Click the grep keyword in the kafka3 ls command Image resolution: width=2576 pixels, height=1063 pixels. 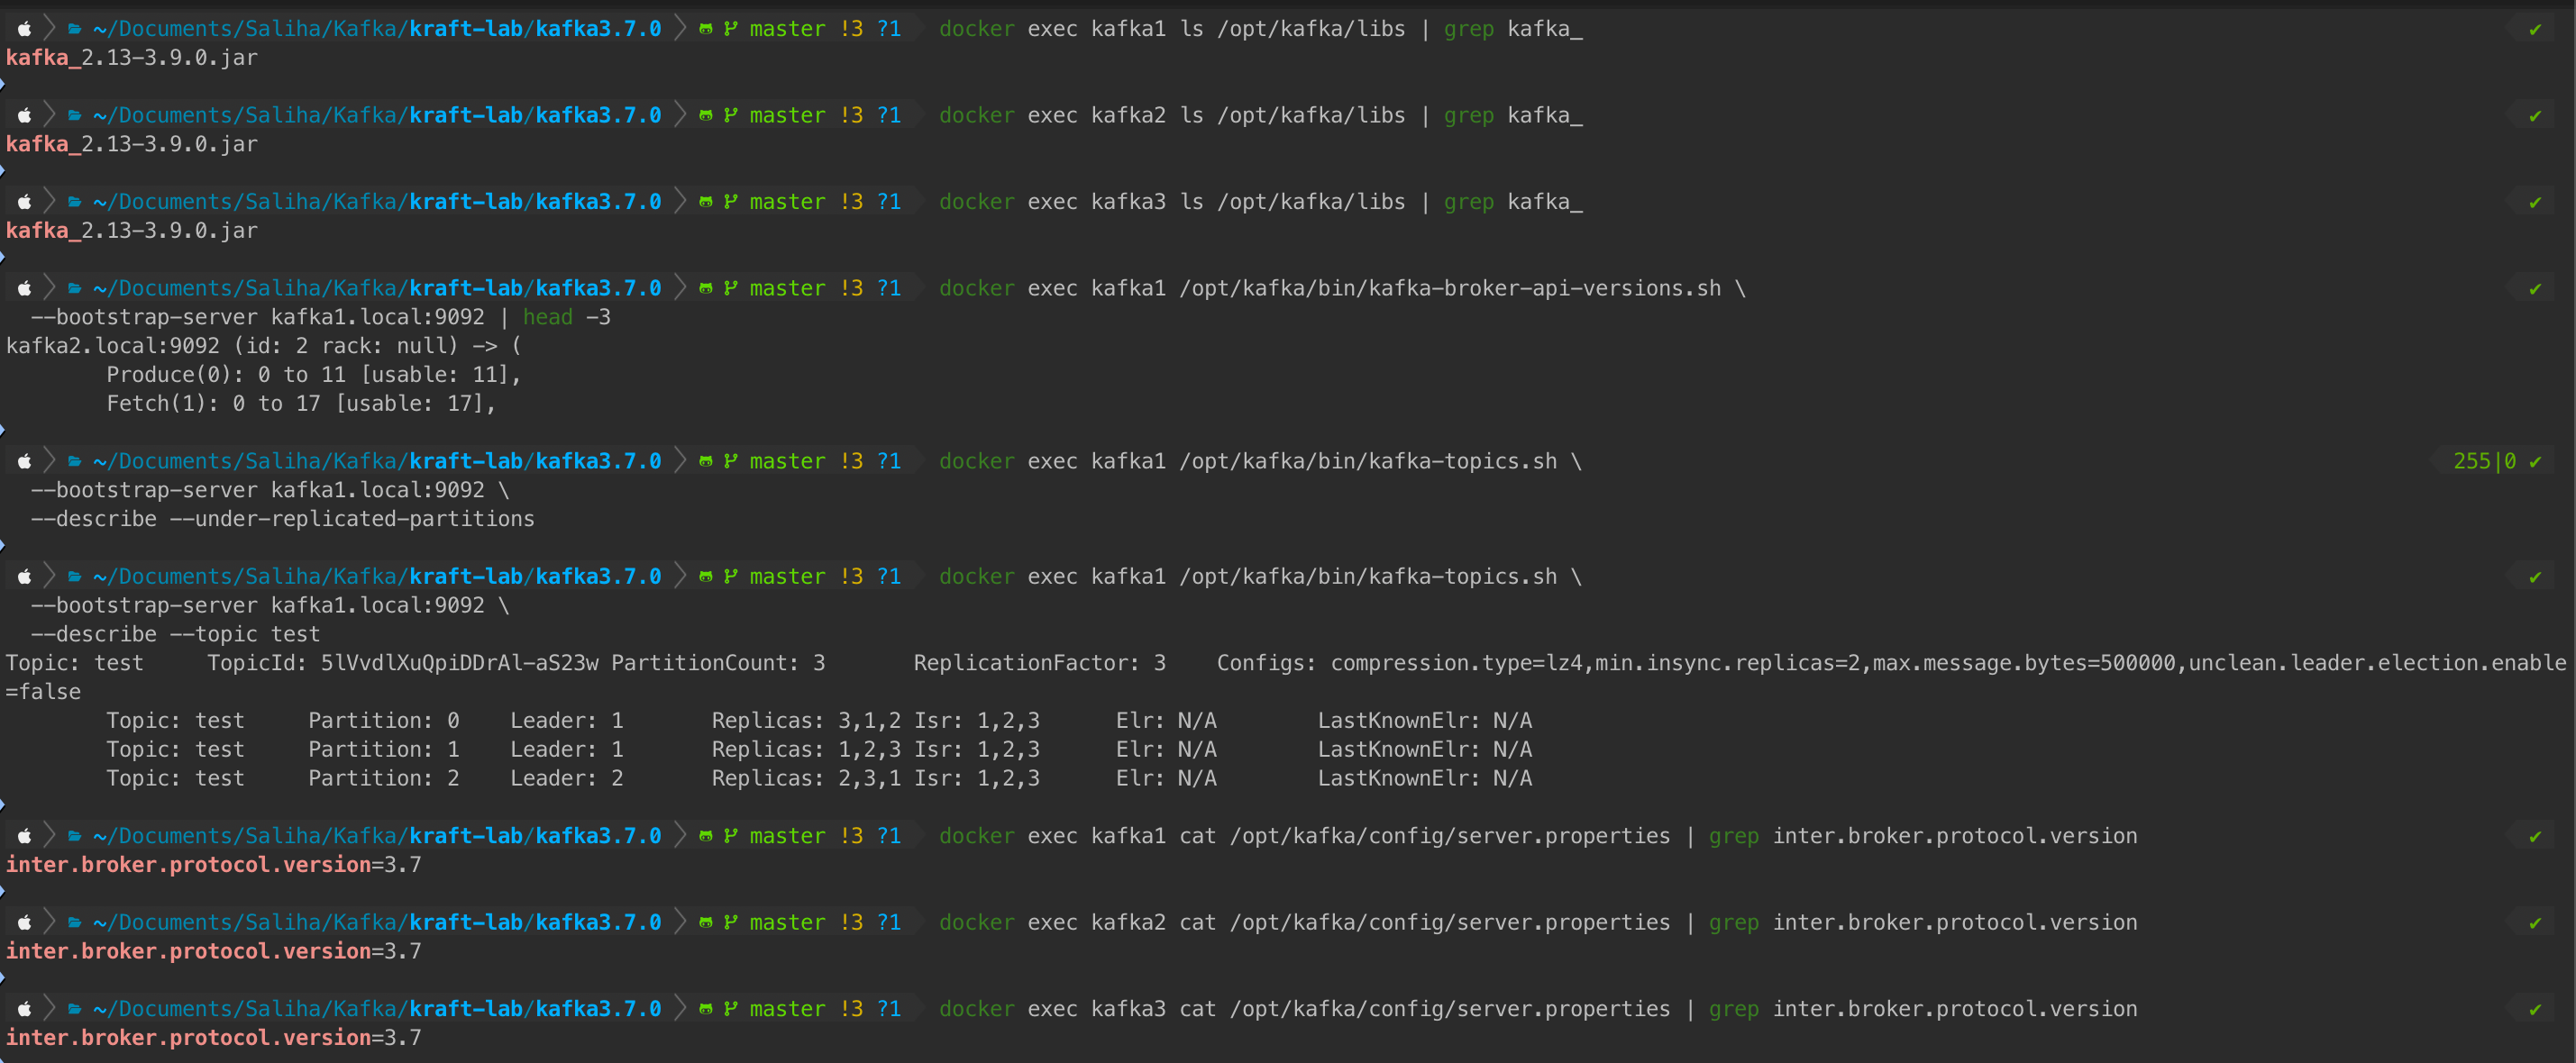(1468, 202)
